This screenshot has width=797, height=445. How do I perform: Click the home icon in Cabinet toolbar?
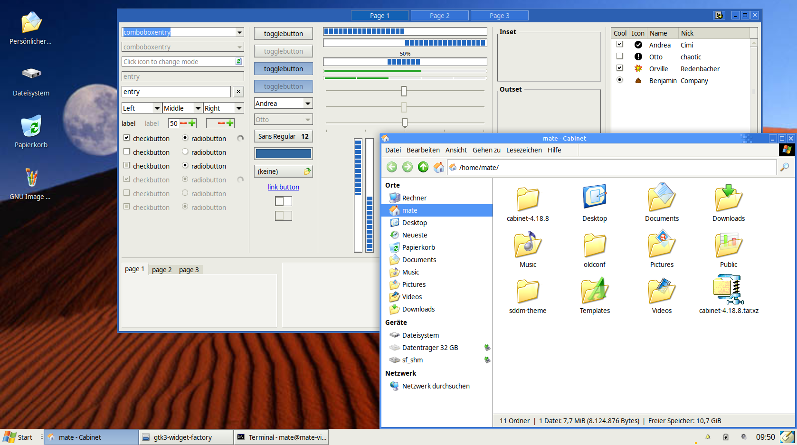[438, 167]
